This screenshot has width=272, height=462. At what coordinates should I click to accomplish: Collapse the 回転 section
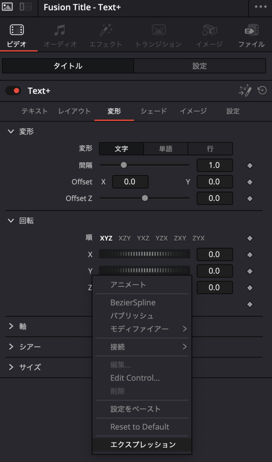pos(11,221)
